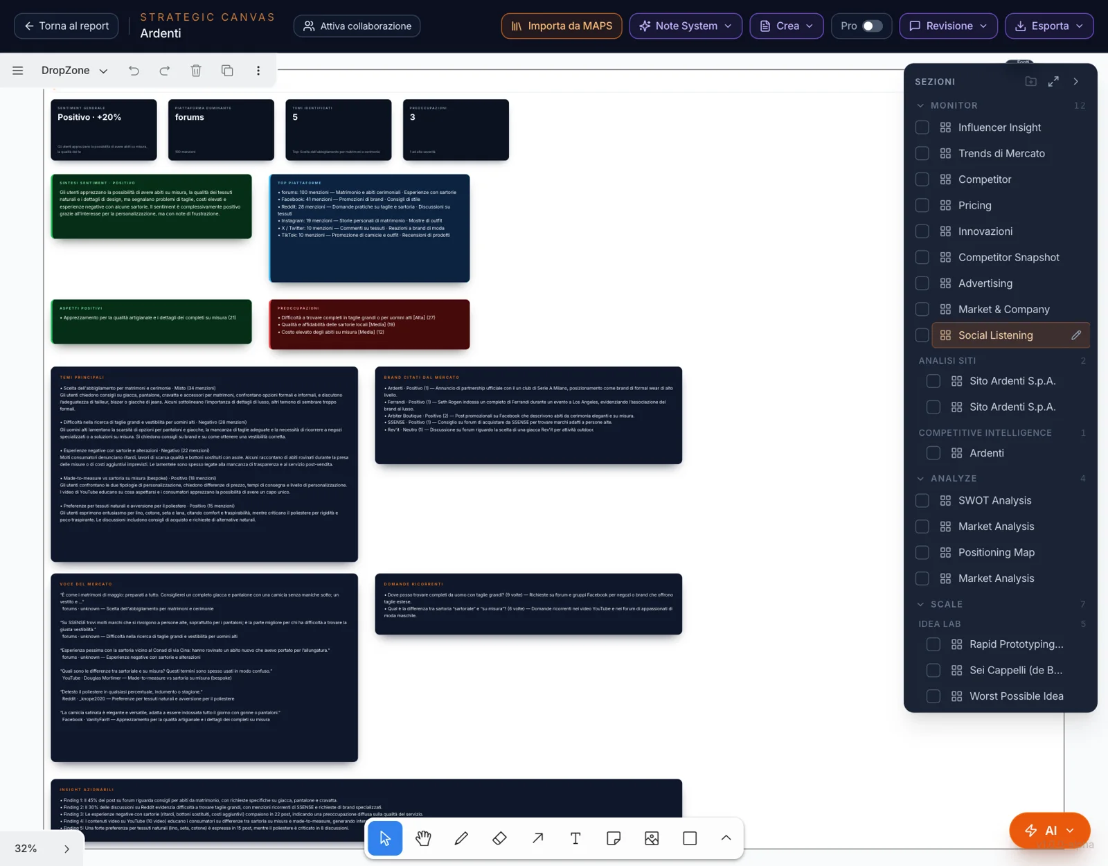Viewport: 1108px width, 866px height.
Task: Click Attiva collaborazione button
Action: click(x=357, y=26)
